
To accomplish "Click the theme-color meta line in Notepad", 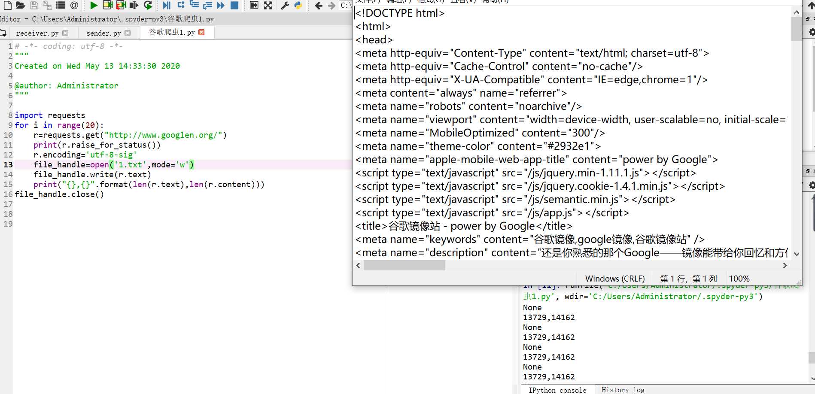I will [478, 146].
